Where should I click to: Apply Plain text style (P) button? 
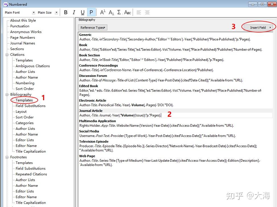point(91,12)
